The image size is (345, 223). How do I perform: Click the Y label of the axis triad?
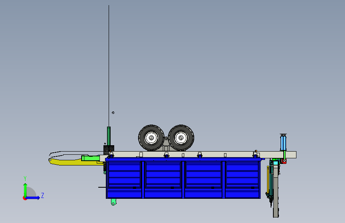(25, 179)
